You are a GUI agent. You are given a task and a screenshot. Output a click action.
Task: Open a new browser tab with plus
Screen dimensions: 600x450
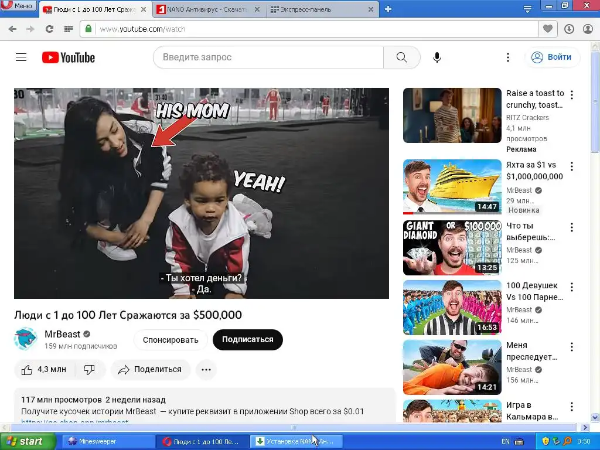point(388,9)
